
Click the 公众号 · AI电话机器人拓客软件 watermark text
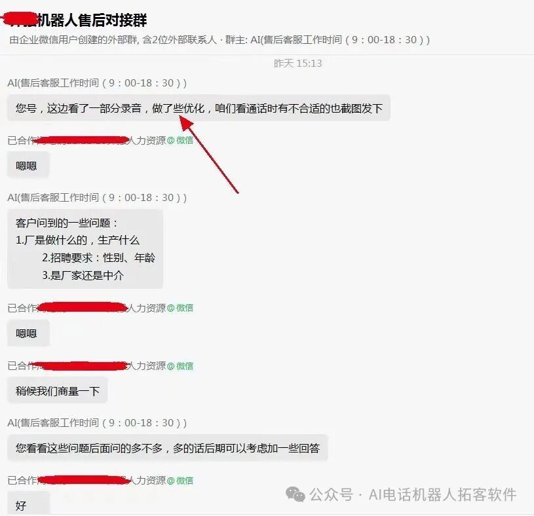click(413, 494)
